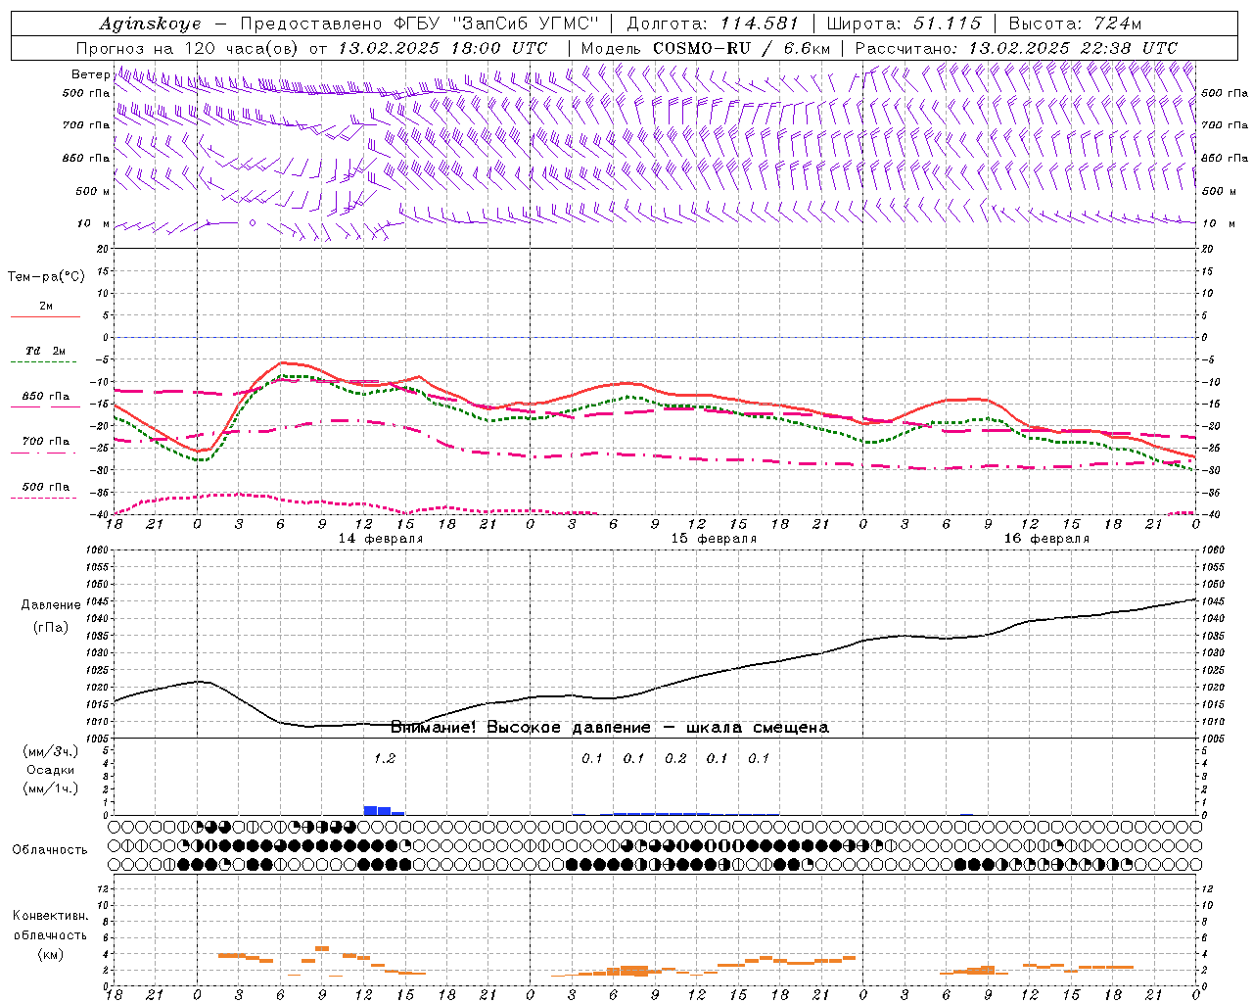Click the 2м temperature legend entry
This screenshot has width=1253, height=1003.
(46, 307)
